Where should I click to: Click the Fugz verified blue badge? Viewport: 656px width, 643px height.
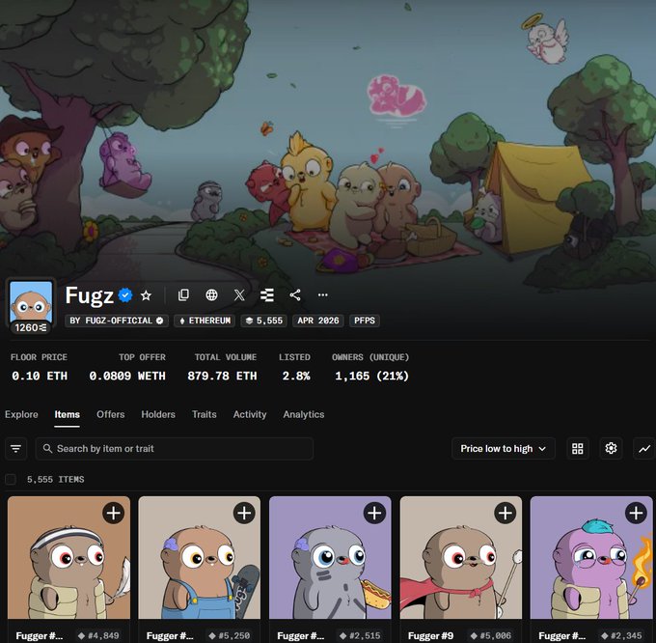[x=125, y=295]
